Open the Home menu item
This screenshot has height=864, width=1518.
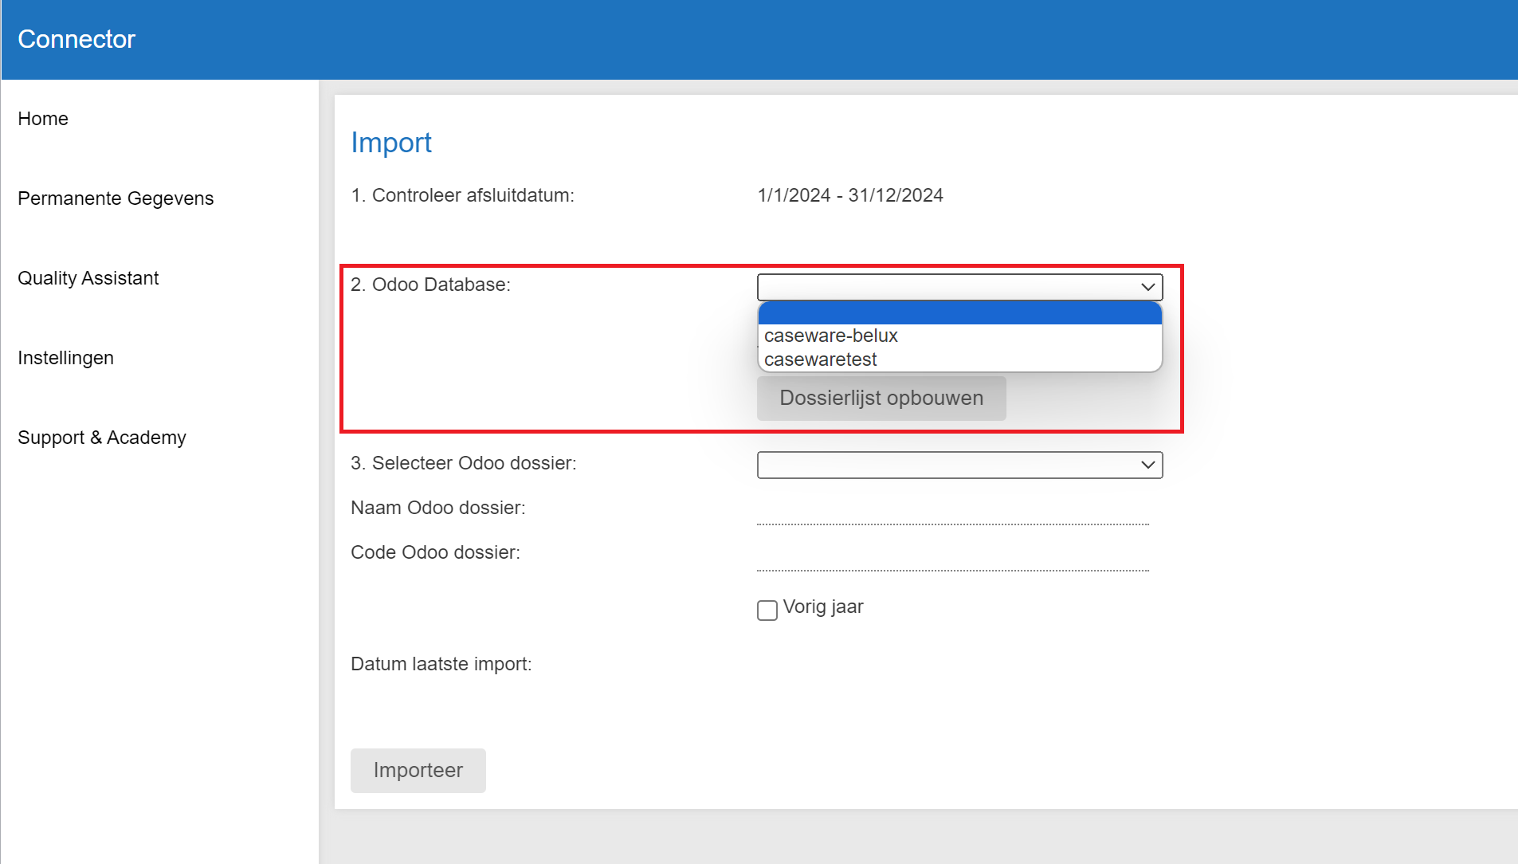(x=43, y=119)
